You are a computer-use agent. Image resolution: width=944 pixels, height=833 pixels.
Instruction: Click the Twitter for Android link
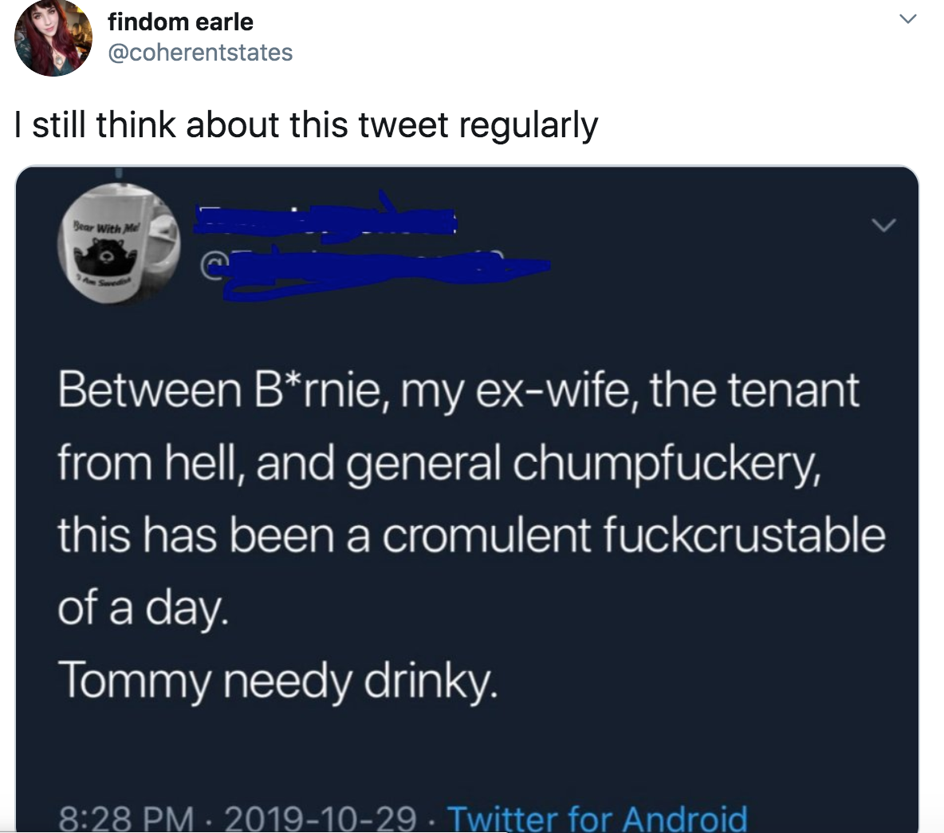pyautogui.click(x=597, y=817)
